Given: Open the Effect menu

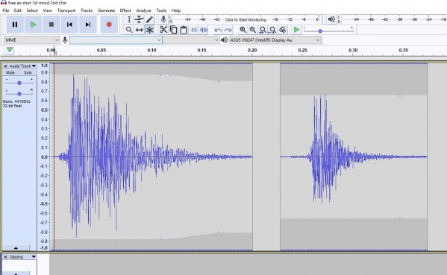Looking at the screenshot, I should [x=125, y=10].
